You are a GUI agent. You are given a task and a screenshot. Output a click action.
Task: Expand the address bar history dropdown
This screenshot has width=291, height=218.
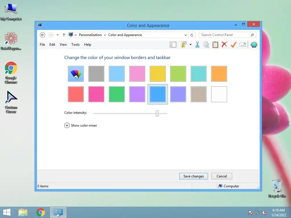tap(186, 35)
